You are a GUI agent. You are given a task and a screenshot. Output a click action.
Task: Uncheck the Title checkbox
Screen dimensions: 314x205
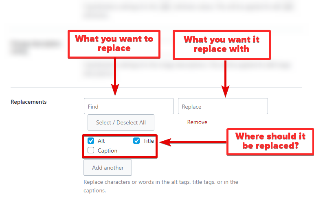137,141
